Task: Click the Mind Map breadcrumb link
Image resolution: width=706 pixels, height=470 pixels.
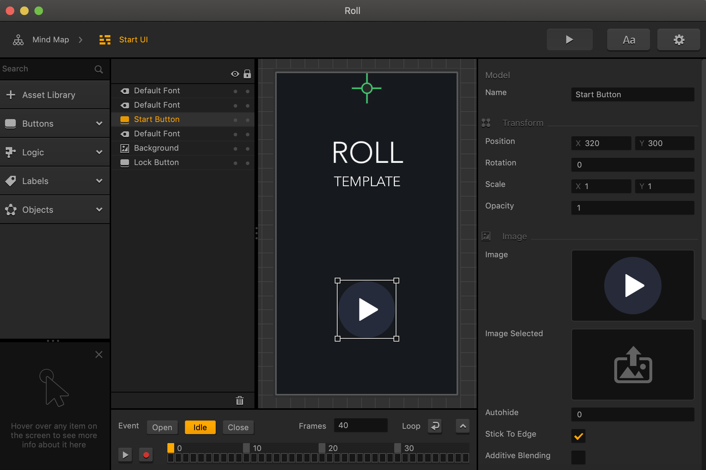Action: [51, 40]
